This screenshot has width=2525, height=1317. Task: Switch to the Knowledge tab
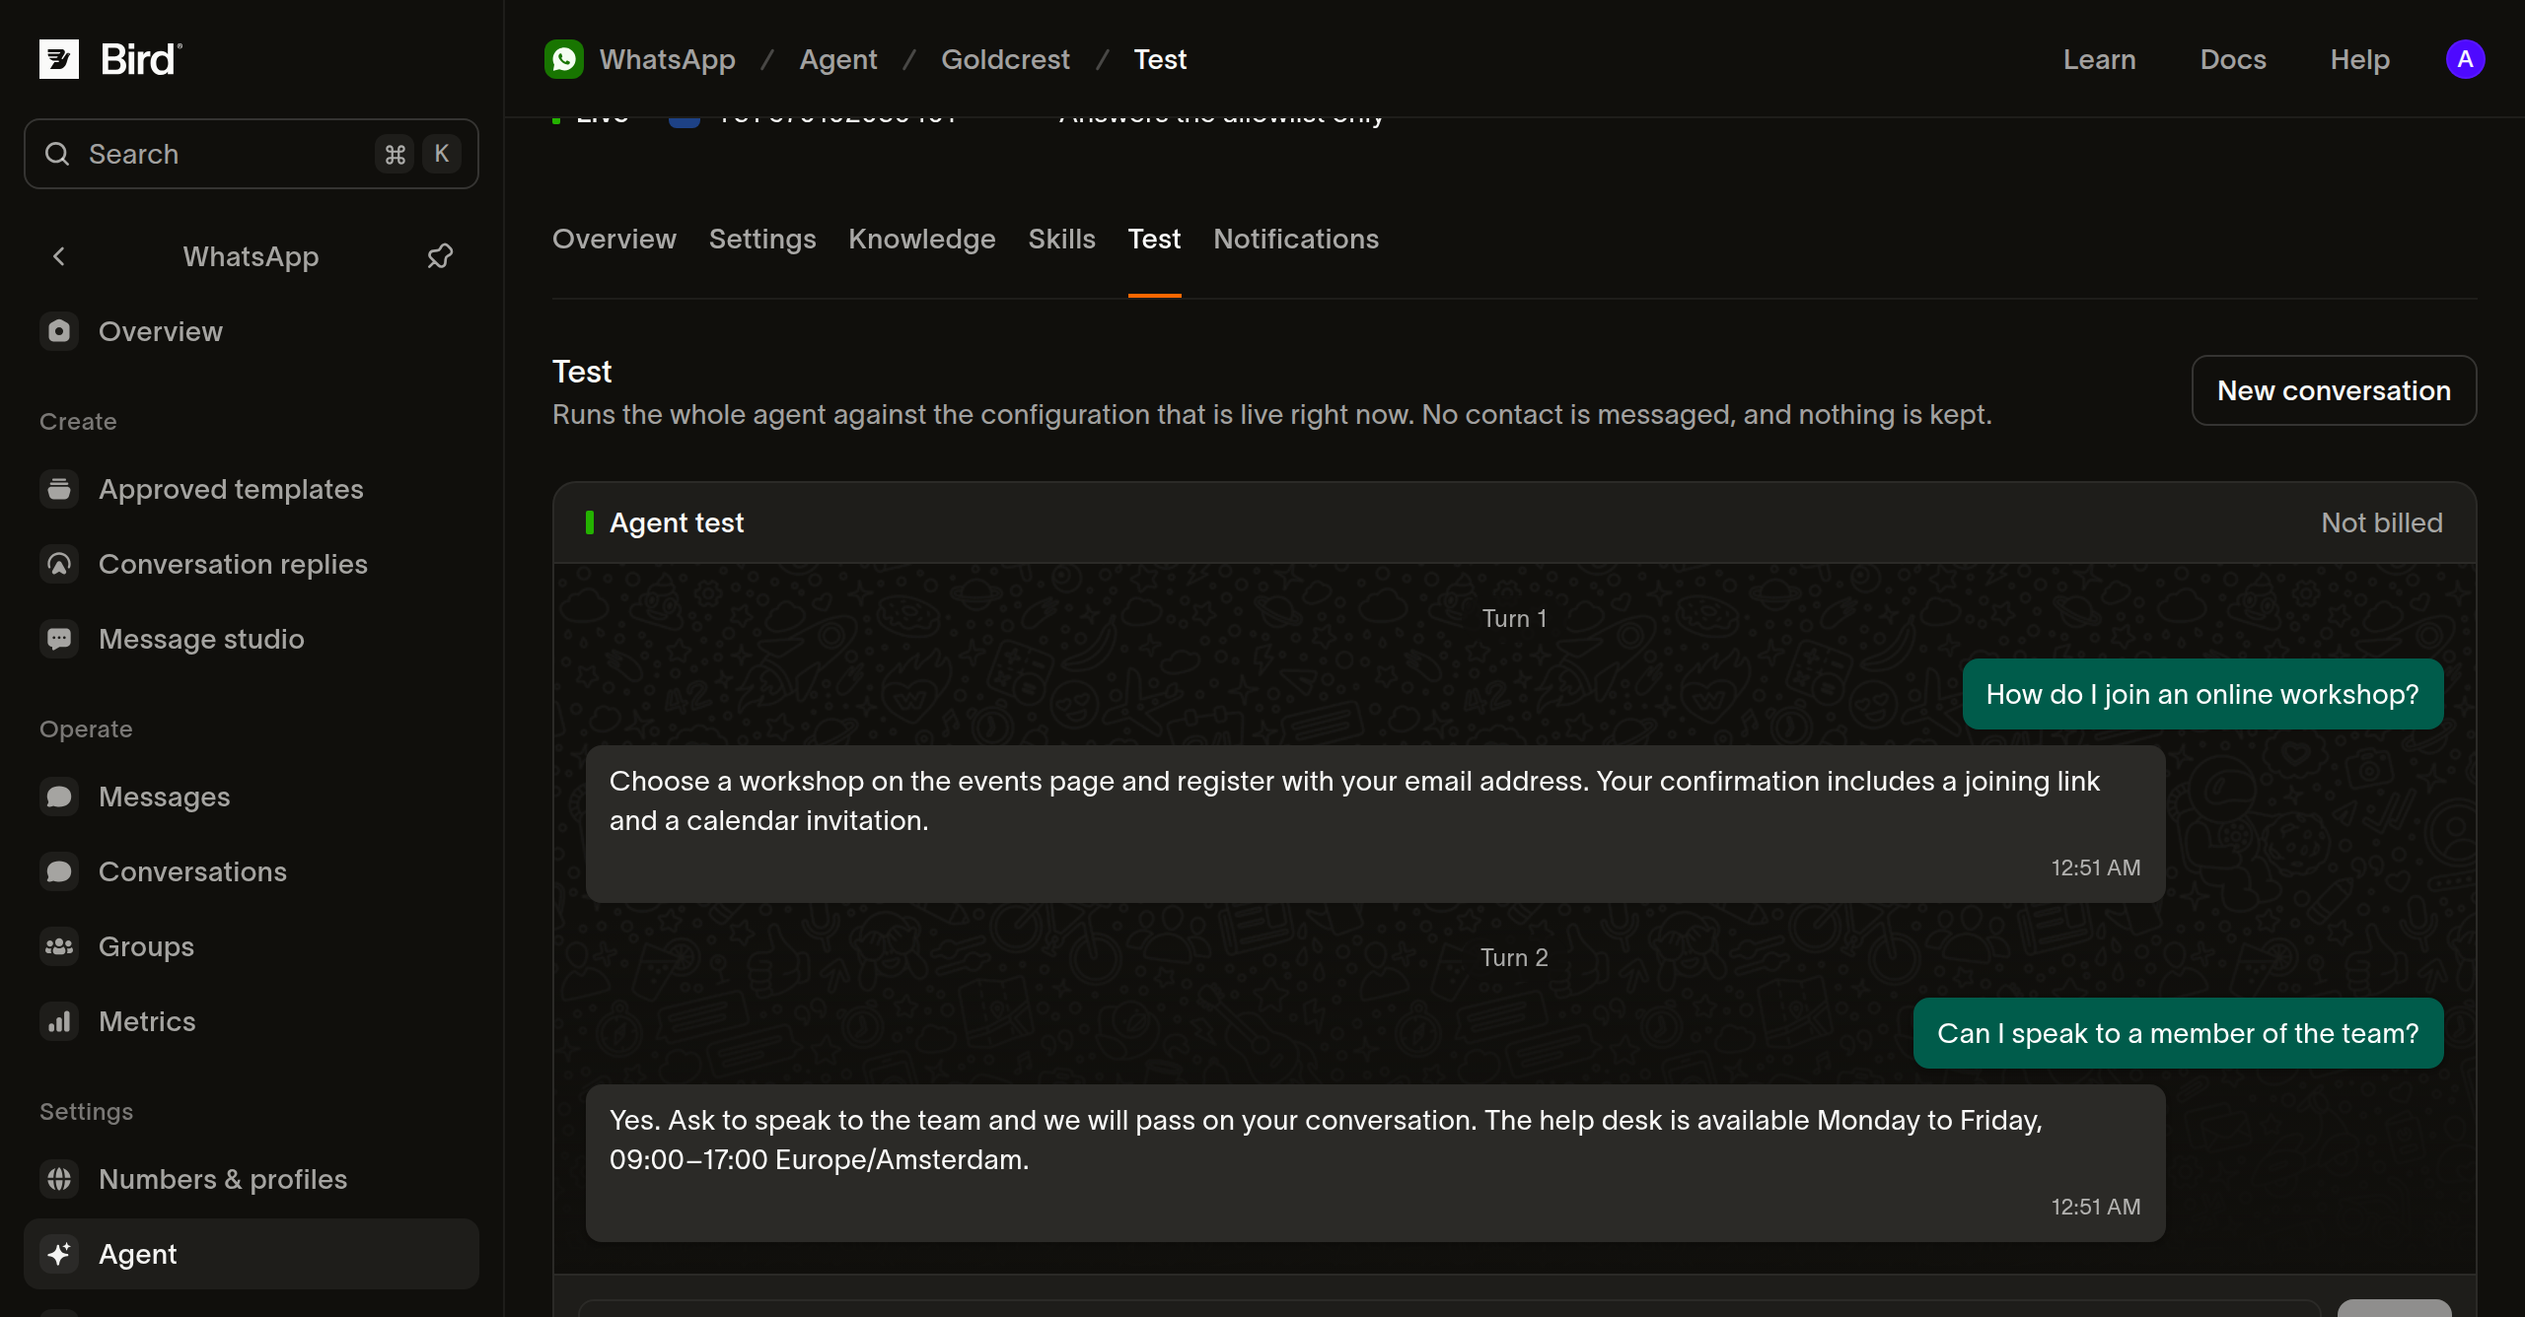(922, 239)
